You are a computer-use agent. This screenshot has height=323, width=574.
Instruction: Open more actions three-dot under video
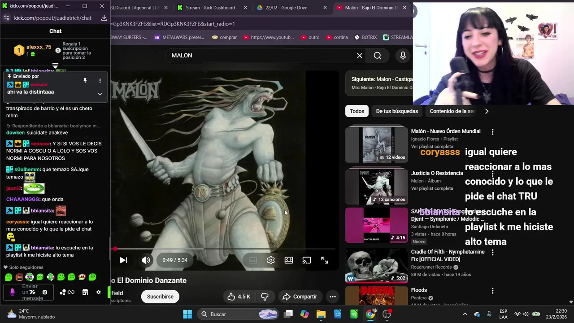332,297
